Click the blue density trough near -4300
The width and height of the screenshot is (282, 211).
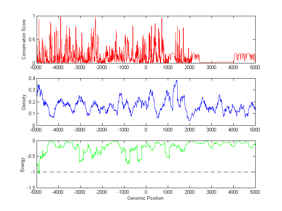click(x=52, y=117)
